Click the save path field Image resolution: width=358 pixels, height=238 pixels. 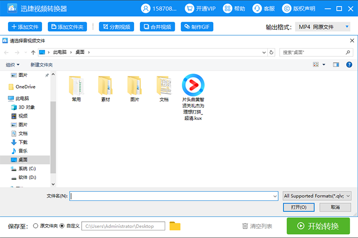coord(123,226)
